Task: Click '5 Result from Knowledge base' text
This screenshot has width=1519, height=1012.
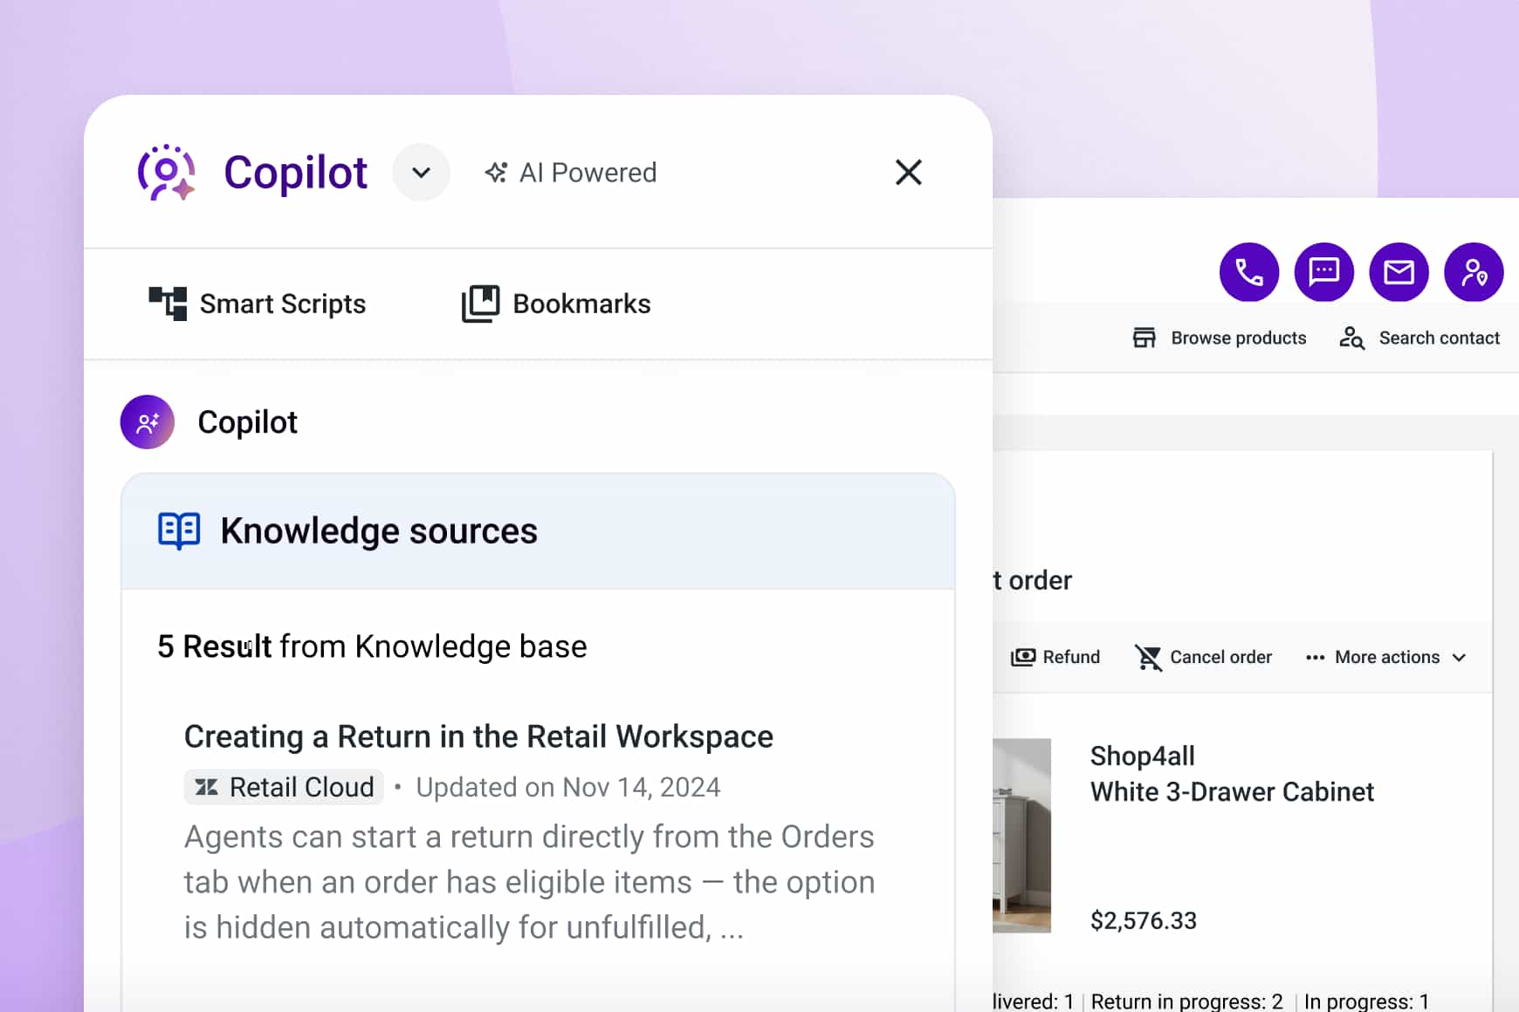Action: (x=372, y=646)
